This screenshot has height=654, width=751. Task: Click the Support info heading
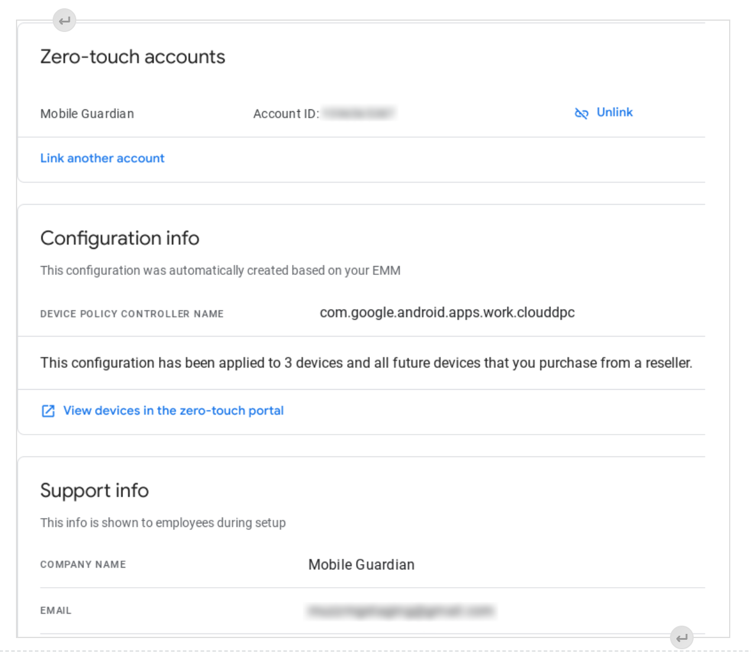pos(94,491)
